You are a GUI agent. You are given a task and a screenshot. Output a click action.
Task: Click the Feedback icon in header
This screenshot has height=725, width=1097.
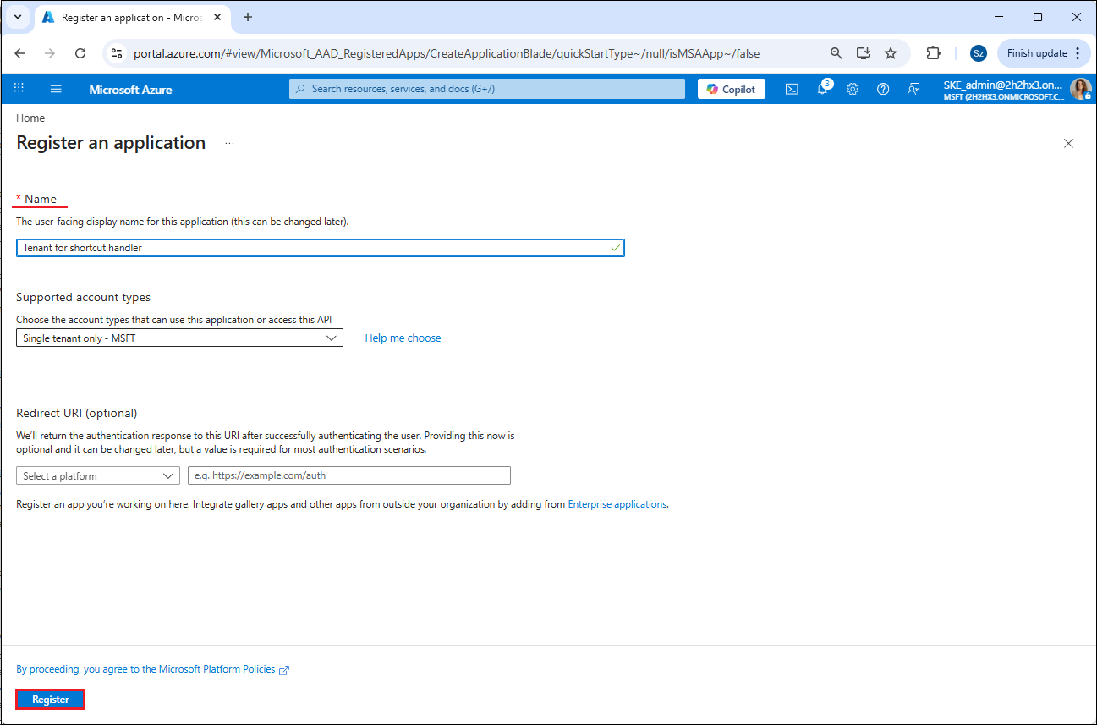pos(913,89)
